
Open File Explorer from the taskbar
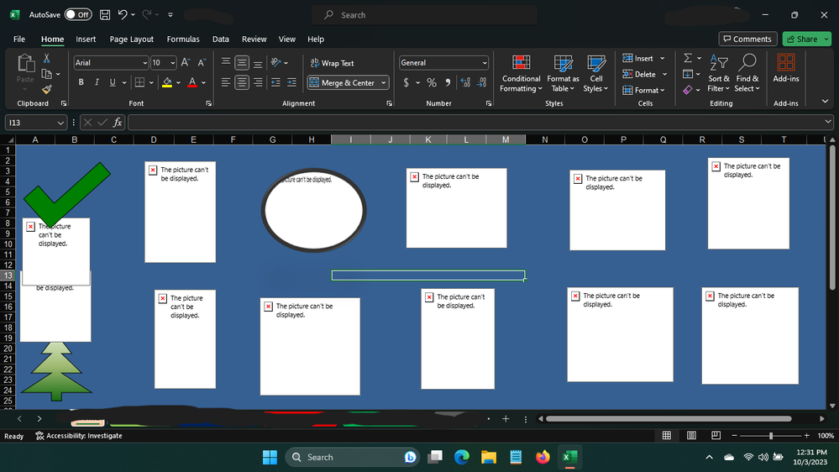489,457
